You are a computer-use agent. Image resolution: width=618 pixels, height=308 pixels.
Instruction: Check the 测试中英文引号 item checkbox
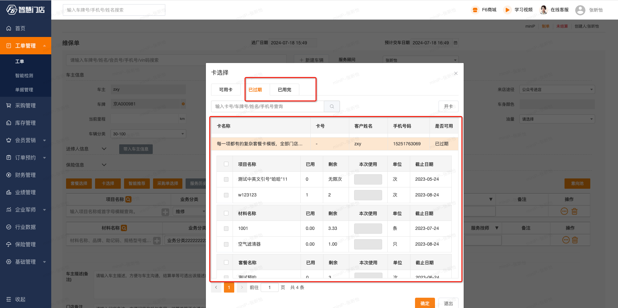pyautogui.click(x=226, y=179)
